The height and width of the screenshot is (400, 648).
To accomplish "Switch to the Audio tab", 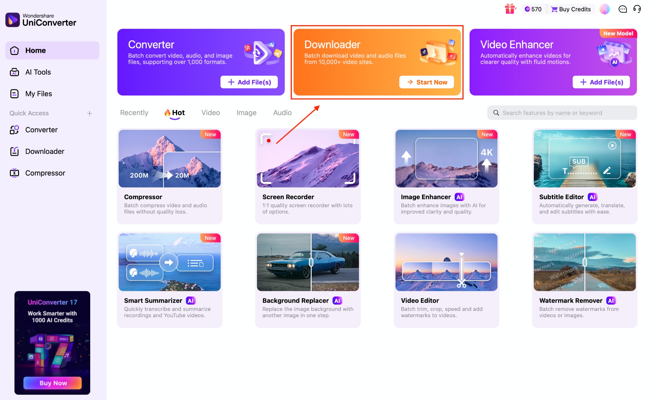I will (282, 112).
